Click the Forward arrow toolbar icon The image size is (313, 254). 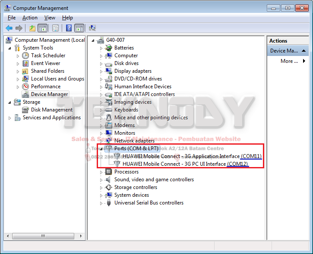pos(19,28)
